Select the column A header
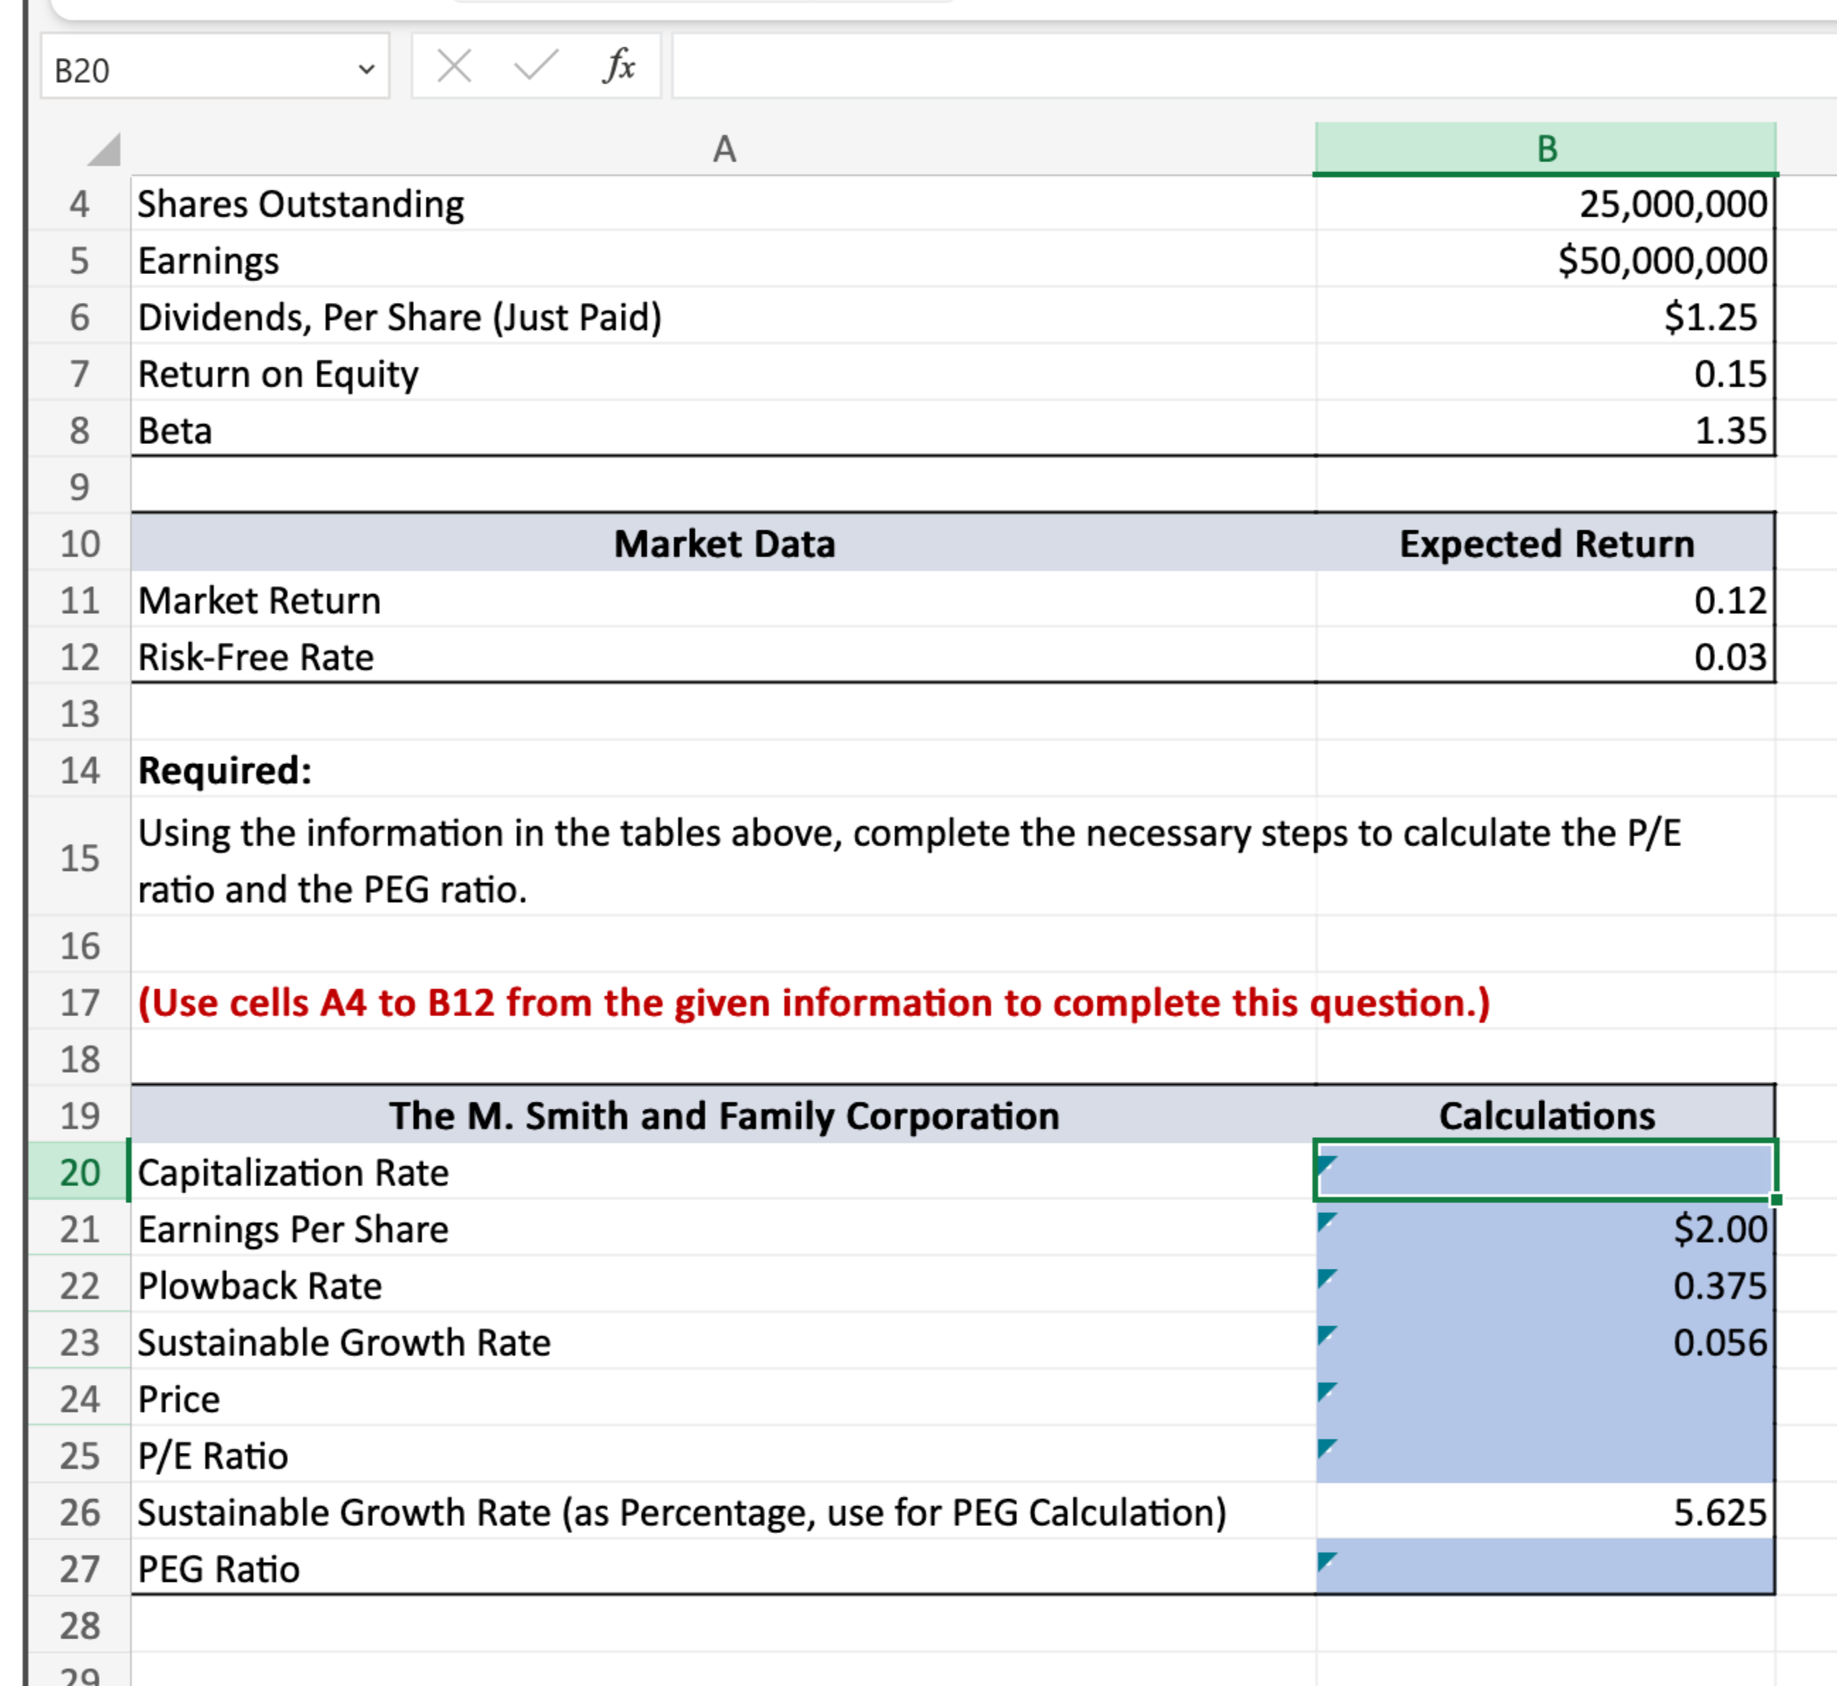 [723, 149]
